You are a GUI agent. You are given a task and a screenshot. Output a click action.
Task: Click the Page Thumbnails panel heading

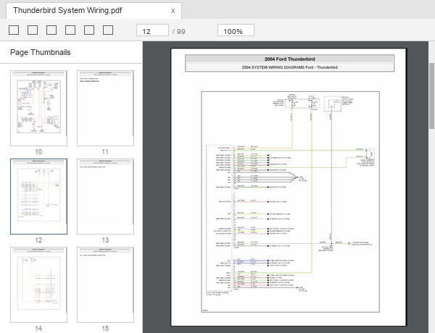(x=40, y=52)
